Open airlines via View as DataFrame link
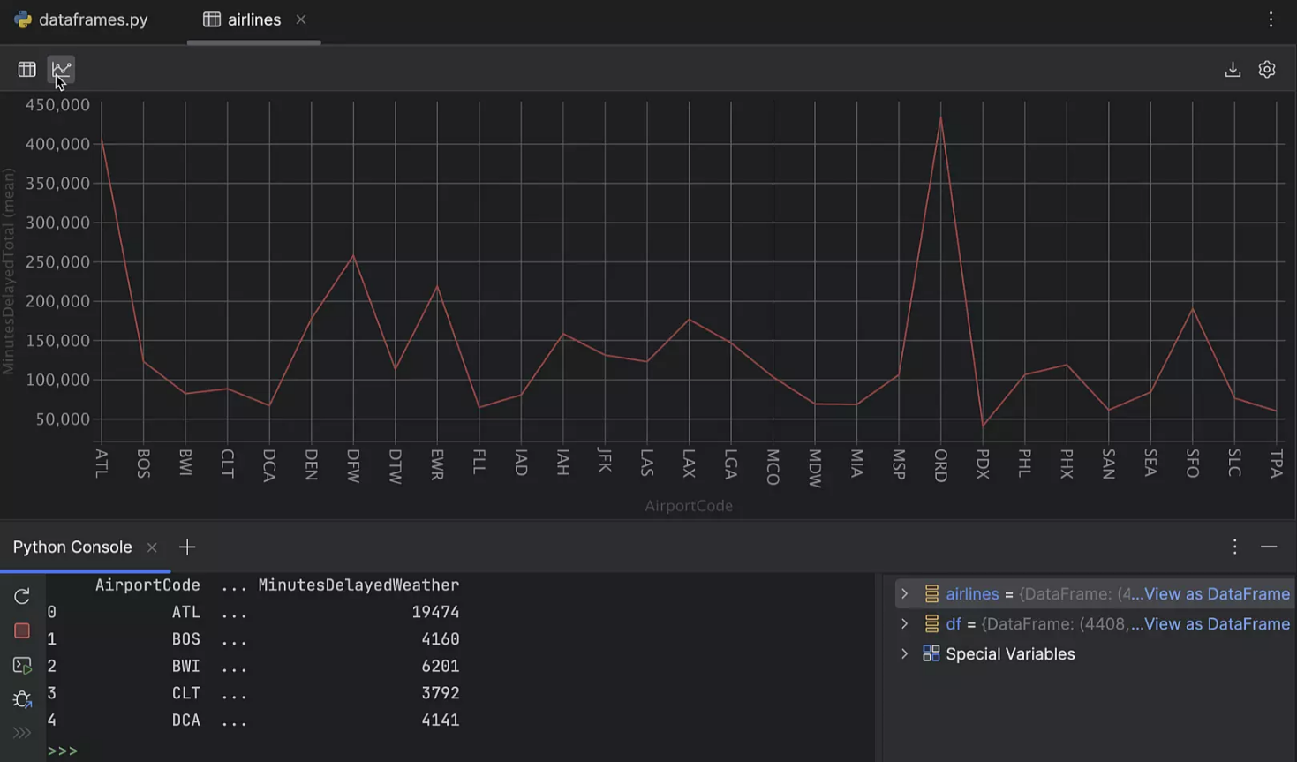This screenshot has width=1297, height=762. tap(1216, 593)
